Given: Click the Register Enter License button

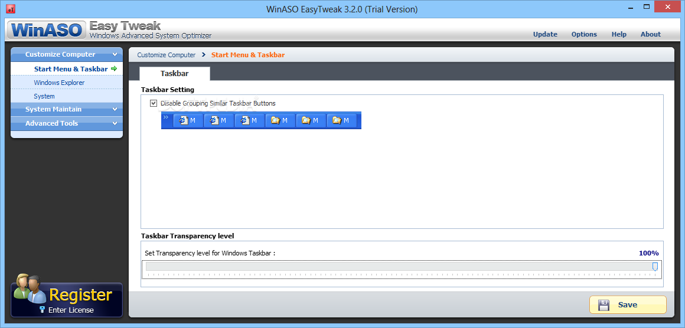Looking at the screenshot, I should click(67, 300).
